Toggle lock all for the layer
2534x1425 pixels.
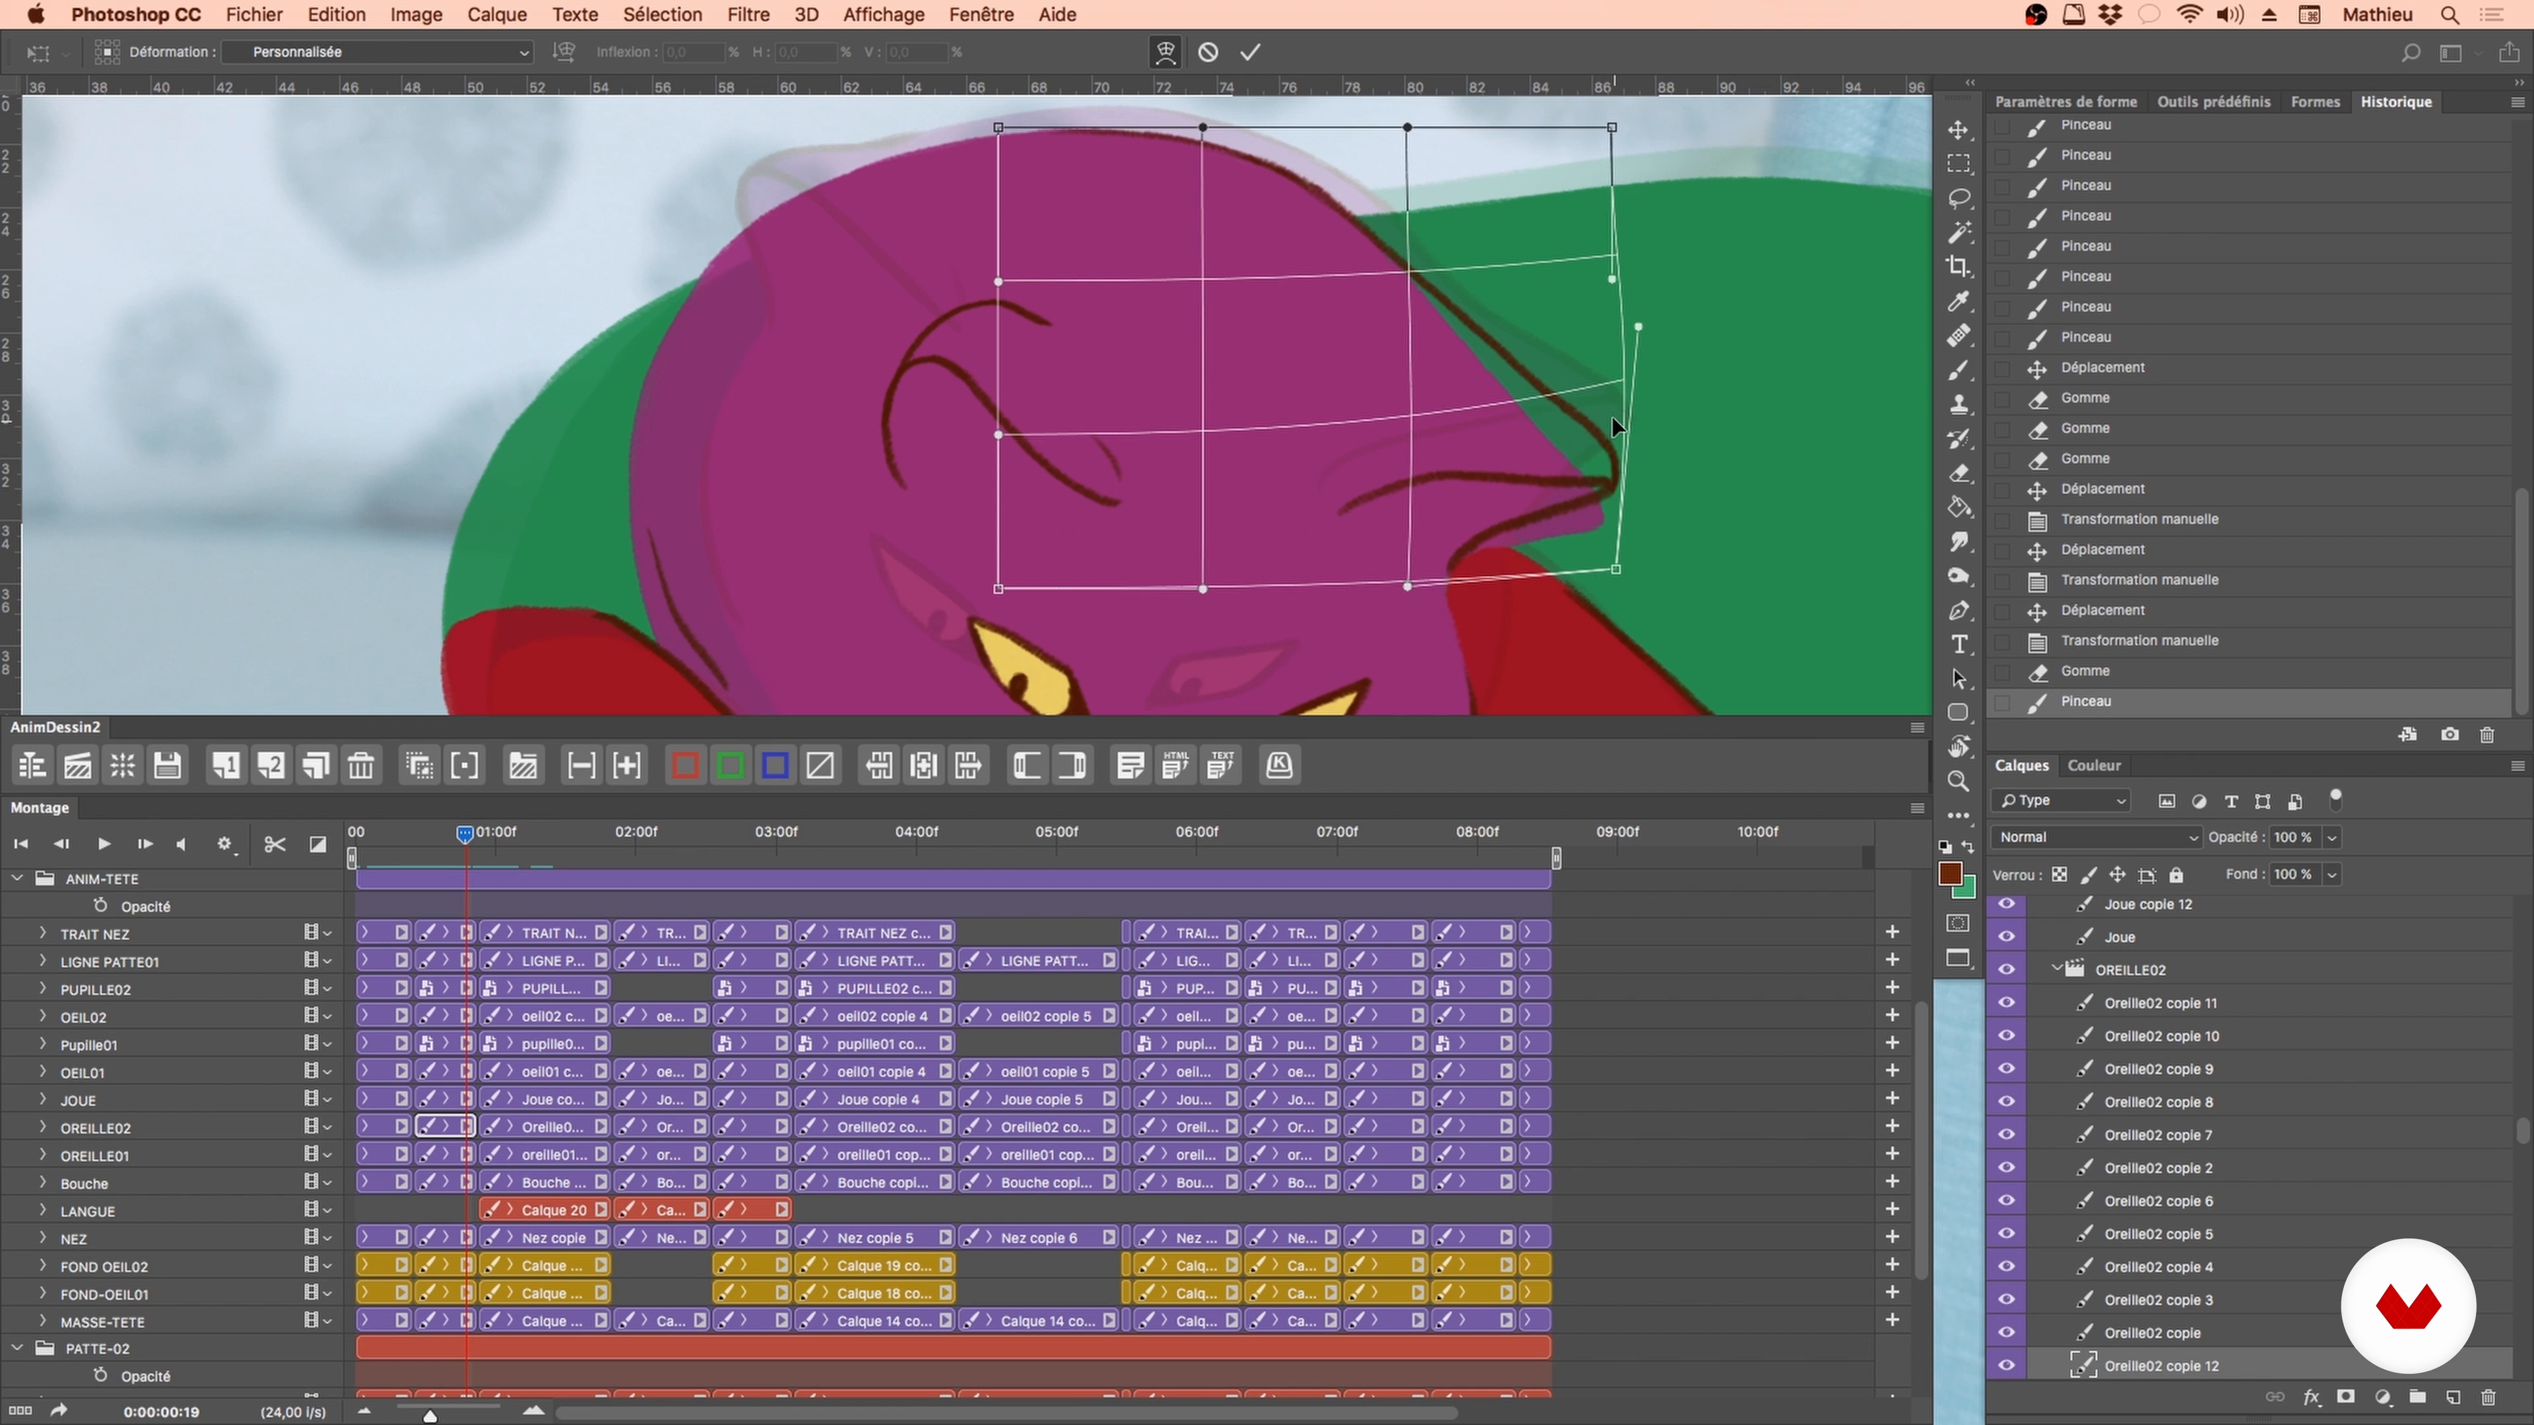2176,874
